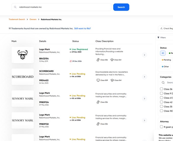
Task: Click the Mark column header
Action: point(14,41)
